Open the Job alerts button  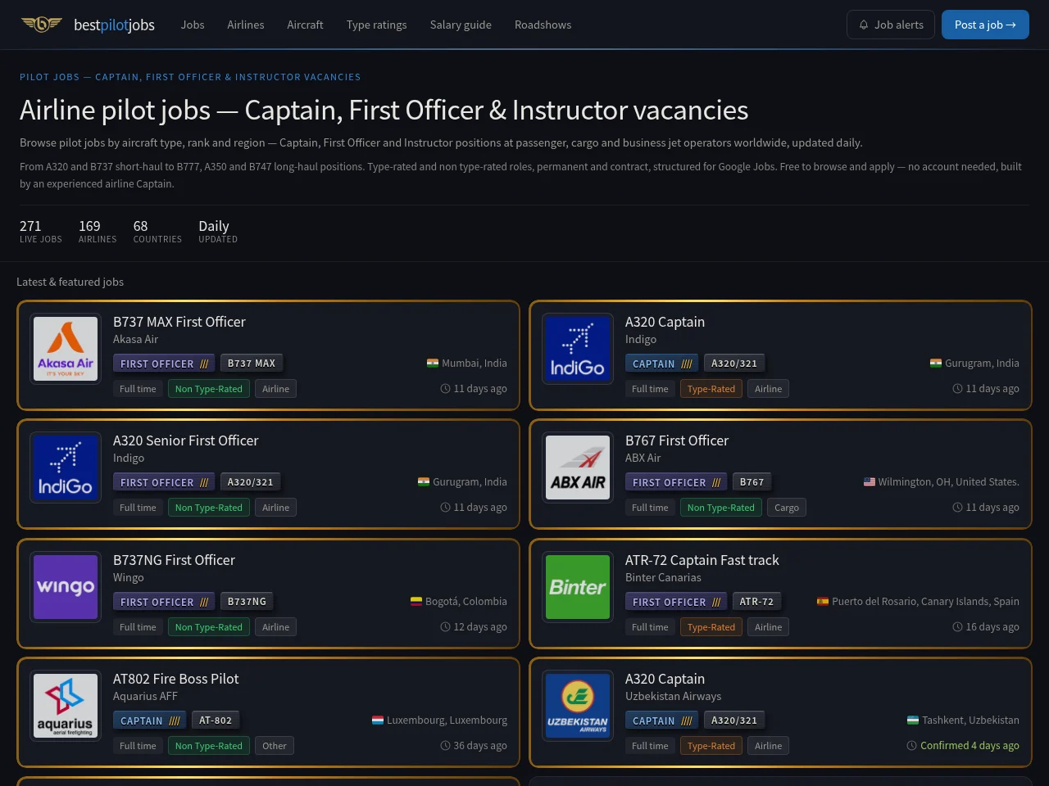891,25
